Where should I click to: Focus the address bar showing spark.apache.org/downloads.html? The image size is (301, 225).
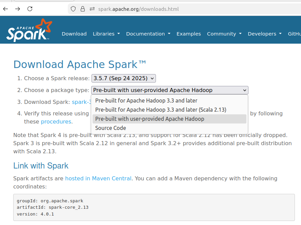(184, 9)
